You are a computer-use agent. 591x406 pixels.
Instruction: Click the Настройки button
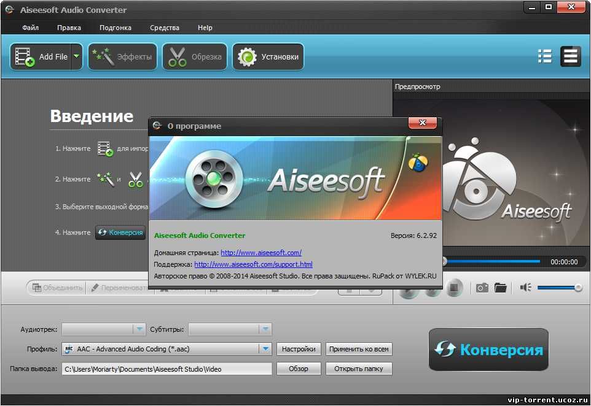coord(299,349)
